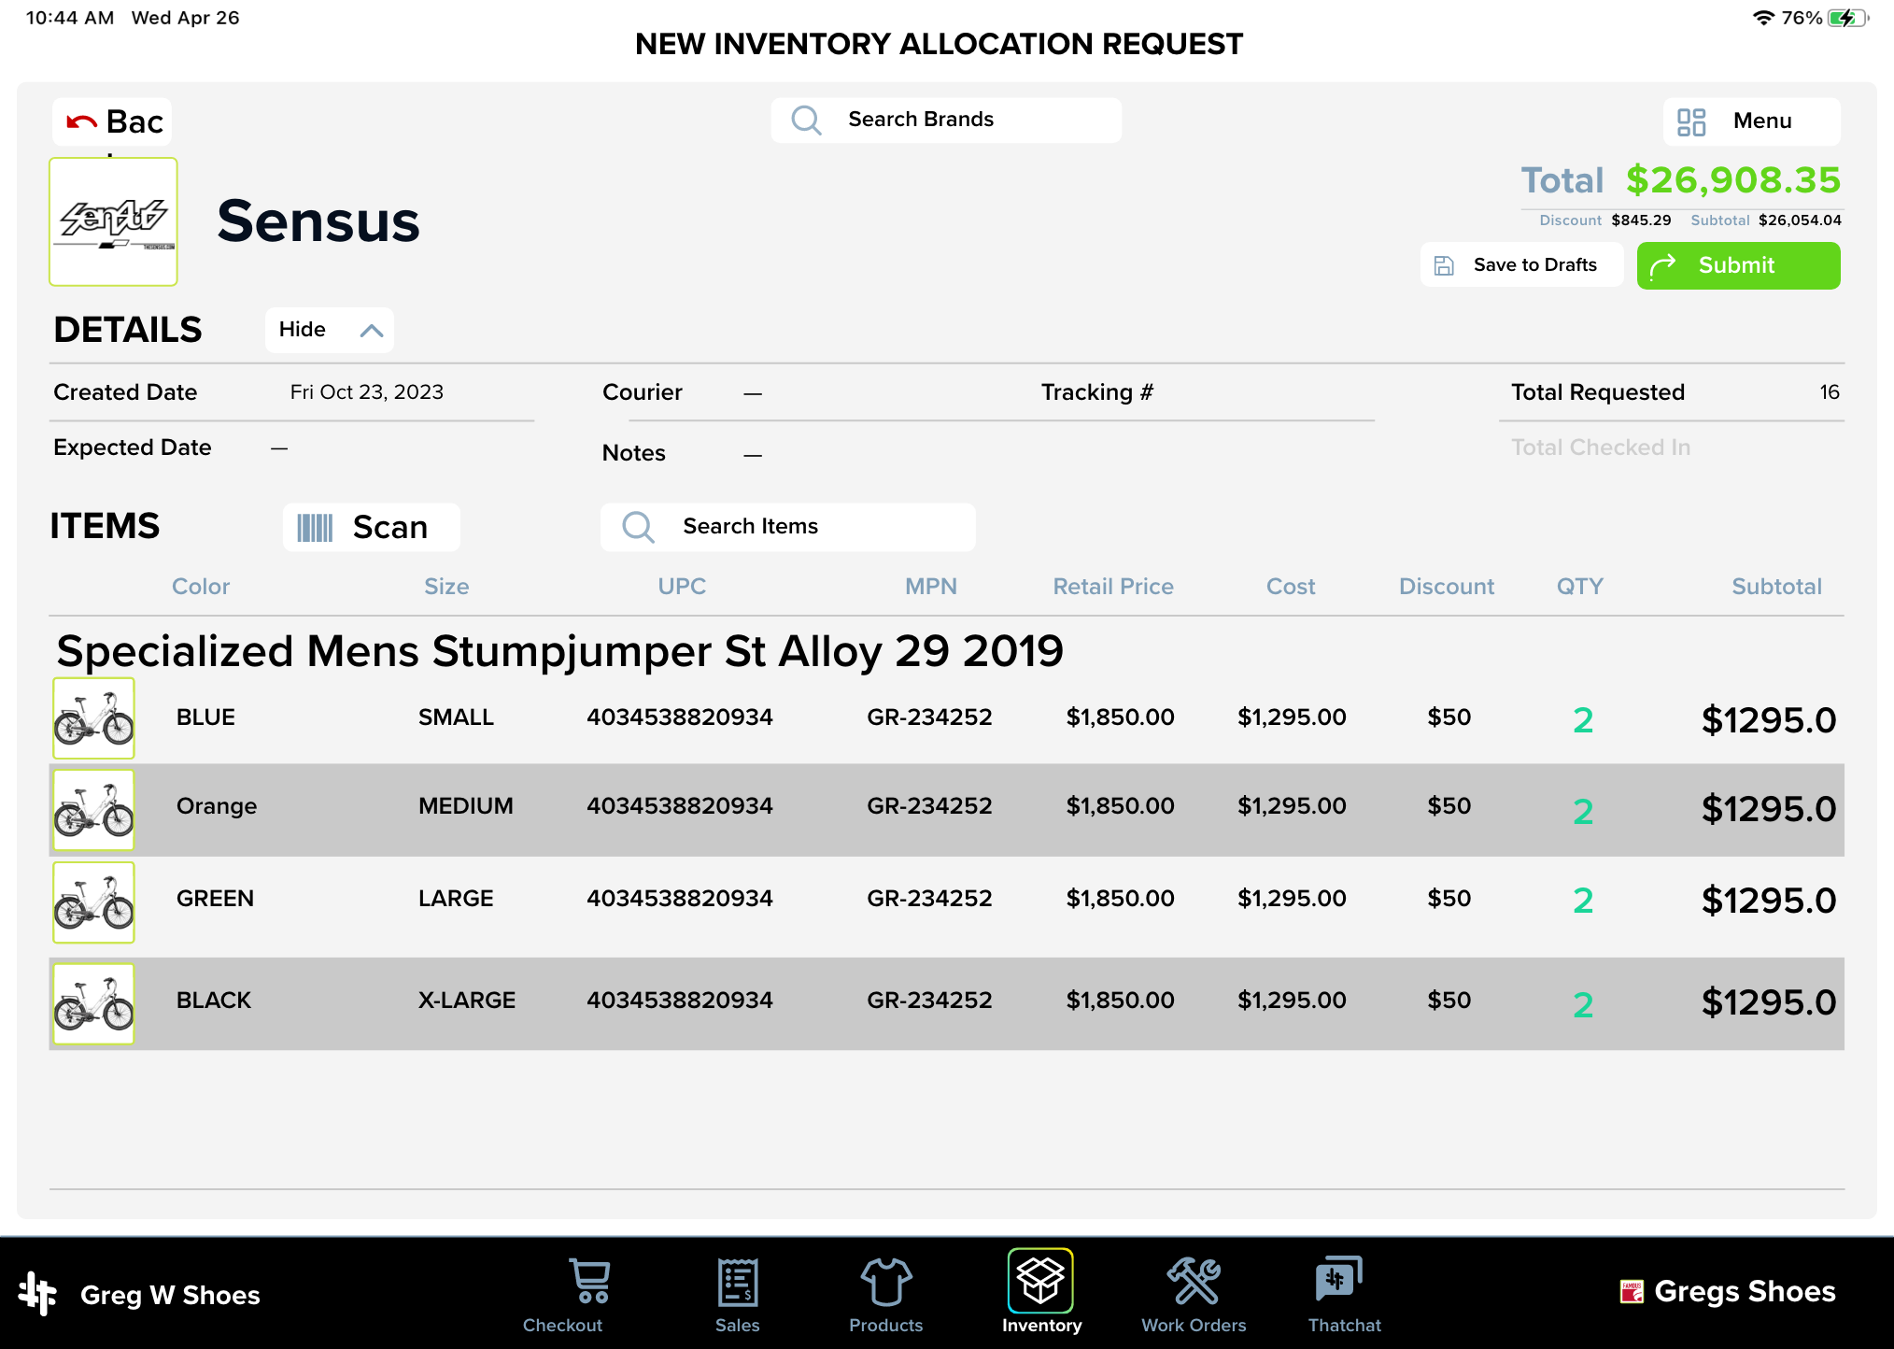Viewport: 1894px width, 1349px height.
Task: Tap the Scan barcode button
Action: [371, 528]
